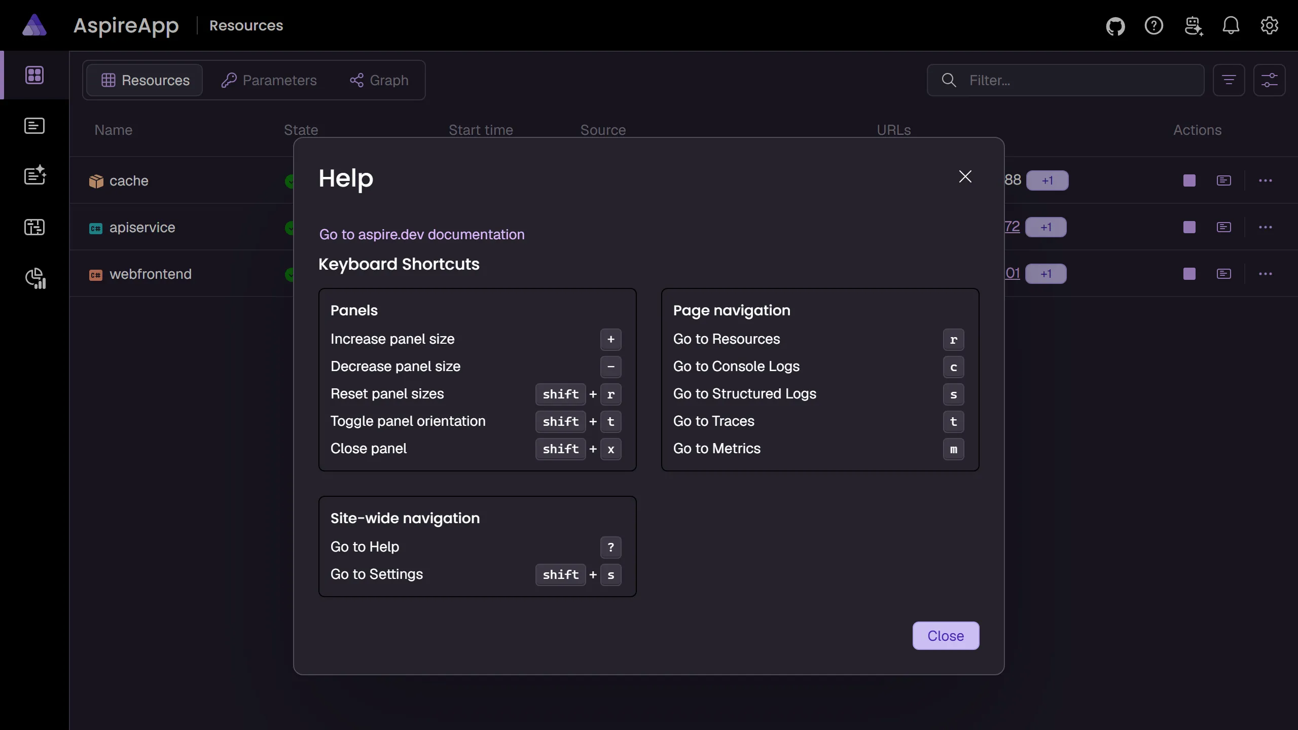Click the Keyboard Shortcuts heading
Viewport: 1298px width, 730px height.
[x=399, y=264]
